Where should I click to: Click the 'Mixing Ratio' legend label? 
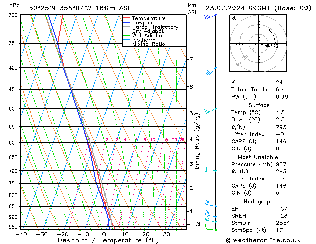149,44
